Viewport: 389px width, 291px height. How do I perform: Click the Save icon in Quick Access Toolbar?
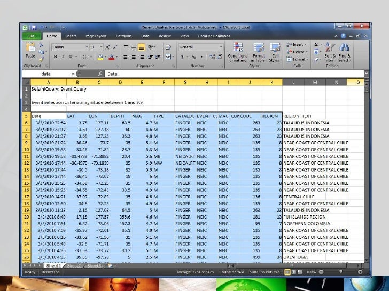[x=34, y=28]
